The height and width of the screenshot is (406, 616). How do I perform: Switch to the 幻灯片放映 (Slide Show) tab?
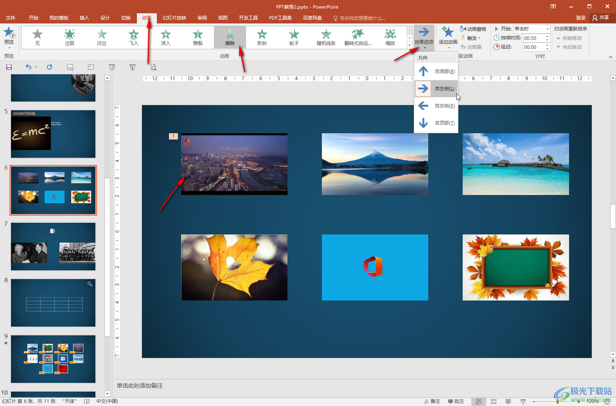pyautogui.click(x=174, y=18)
